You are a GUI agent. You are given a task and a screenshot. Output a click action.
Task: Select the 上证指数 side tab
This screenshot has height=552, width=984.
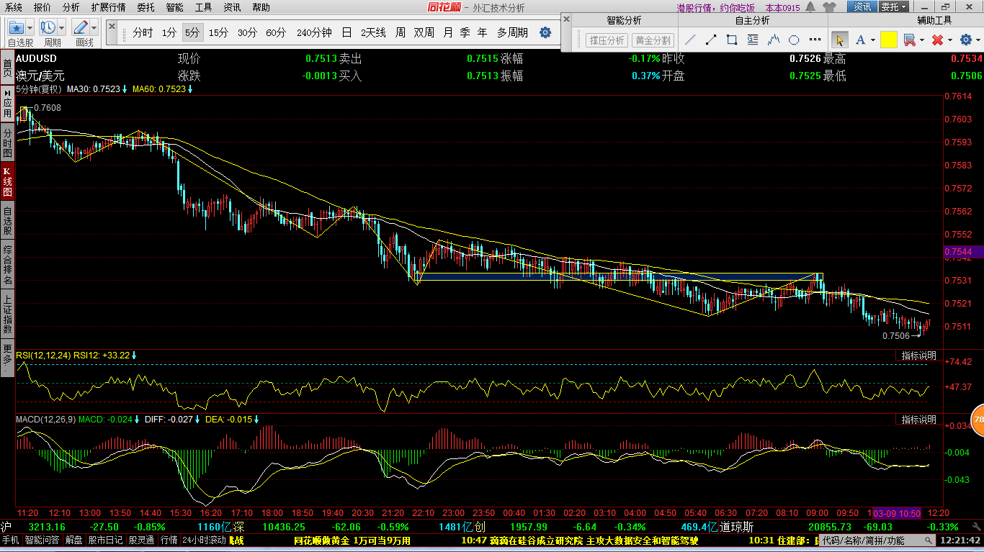[x=7, y=315]
